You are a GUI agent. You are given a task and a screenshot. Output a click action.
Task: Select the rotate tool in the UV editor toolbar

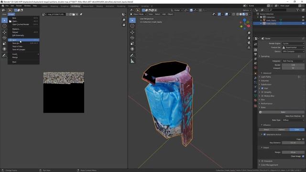pos(4,38)
